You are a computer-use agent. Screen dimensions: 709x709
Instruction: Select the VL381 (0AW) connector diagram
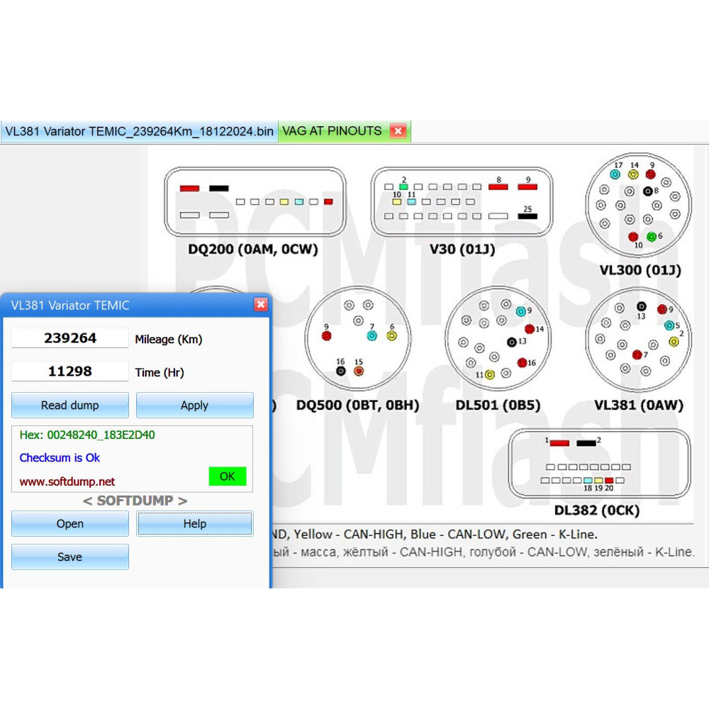pos(639,339)
